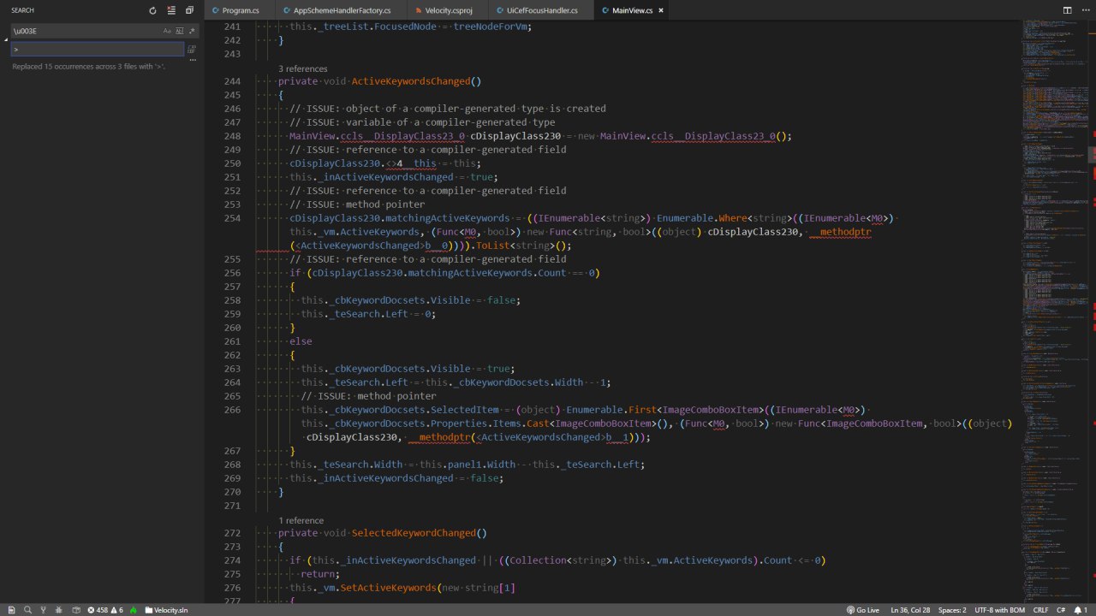Open the Source Control branch icon

tap(43, 610)
